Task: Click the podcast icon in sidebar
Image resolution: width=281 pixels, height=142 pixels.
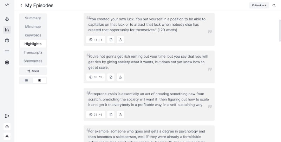Action: click(x=7, y=41)
